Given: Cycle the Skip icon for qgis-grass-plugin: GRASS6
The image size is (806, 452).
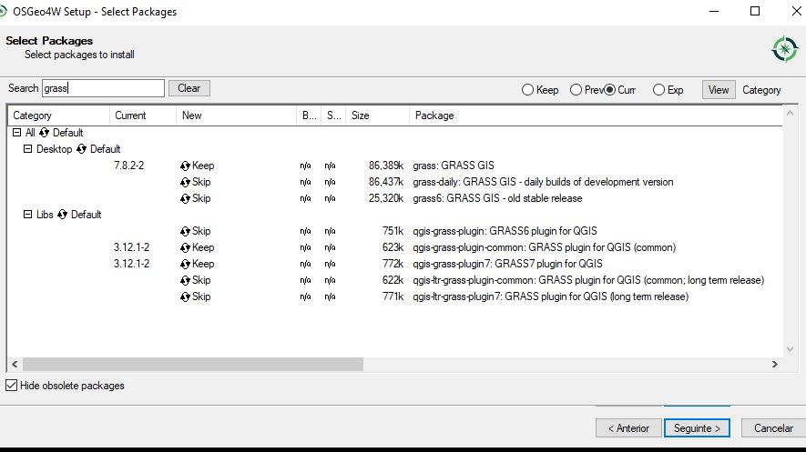Looking at the screenshot, I should (x=185, y=231).
